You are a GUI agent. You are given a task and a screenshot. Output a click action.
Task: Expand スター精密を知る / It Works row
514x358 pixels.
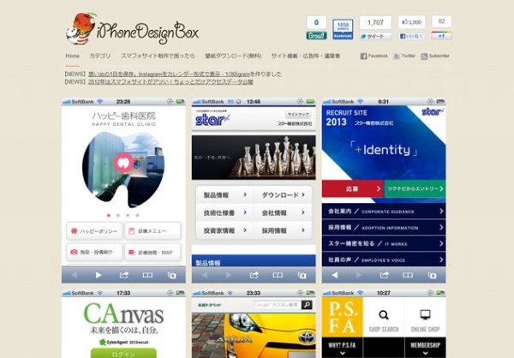(384, 243)
